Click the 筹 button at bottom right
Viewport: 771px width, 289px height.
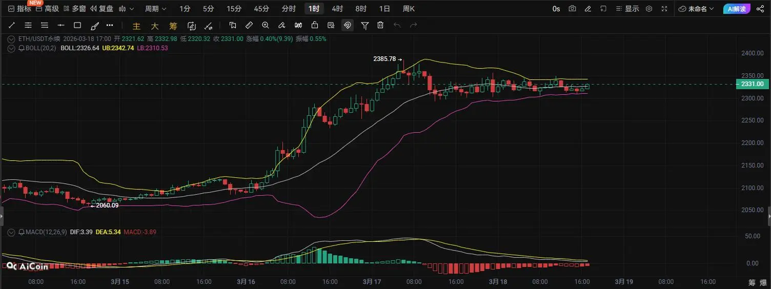click(752, 282)
